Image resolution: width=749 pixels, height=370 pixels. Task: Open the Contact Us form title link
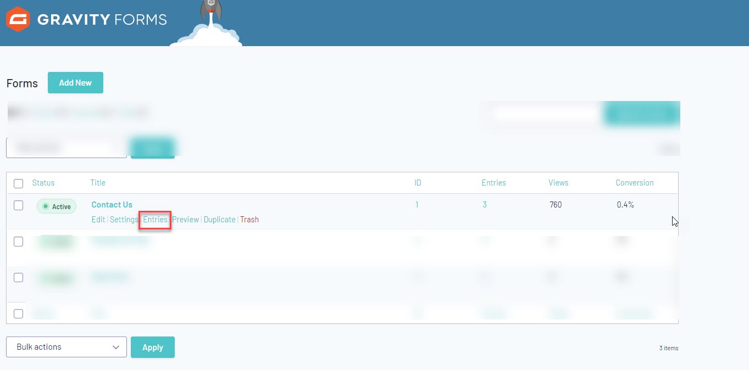tap(112, 205)
